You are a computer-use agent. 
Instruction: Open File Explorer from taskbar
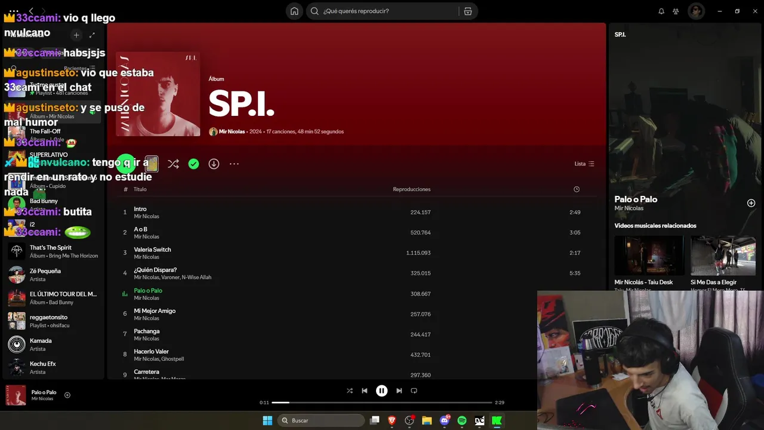click(427, 420)
